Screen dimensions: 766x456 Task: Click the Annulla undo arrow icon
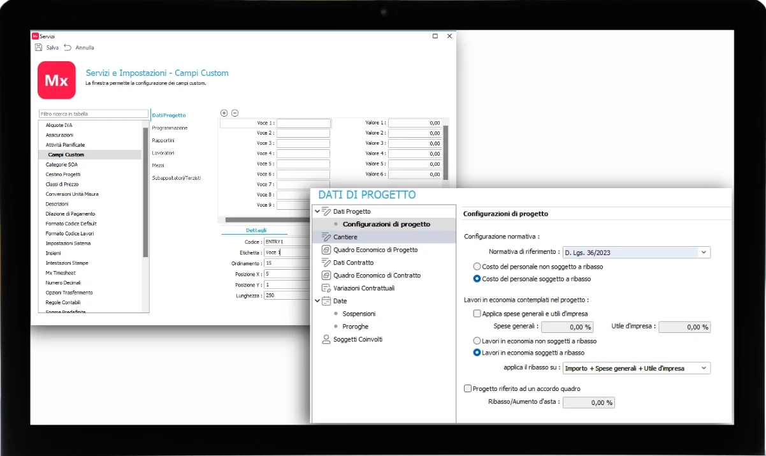[x=68, y=47]
